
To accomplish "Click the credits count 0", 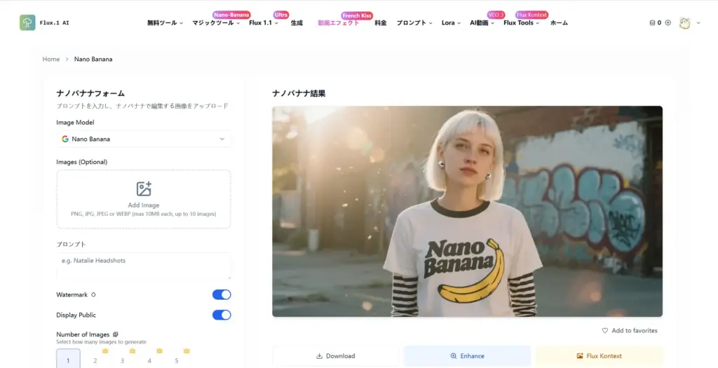I will point(659,22).
